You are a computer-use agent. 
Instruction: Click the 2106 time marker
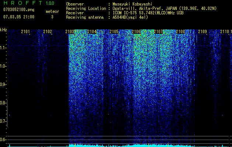tap(136, 32)
